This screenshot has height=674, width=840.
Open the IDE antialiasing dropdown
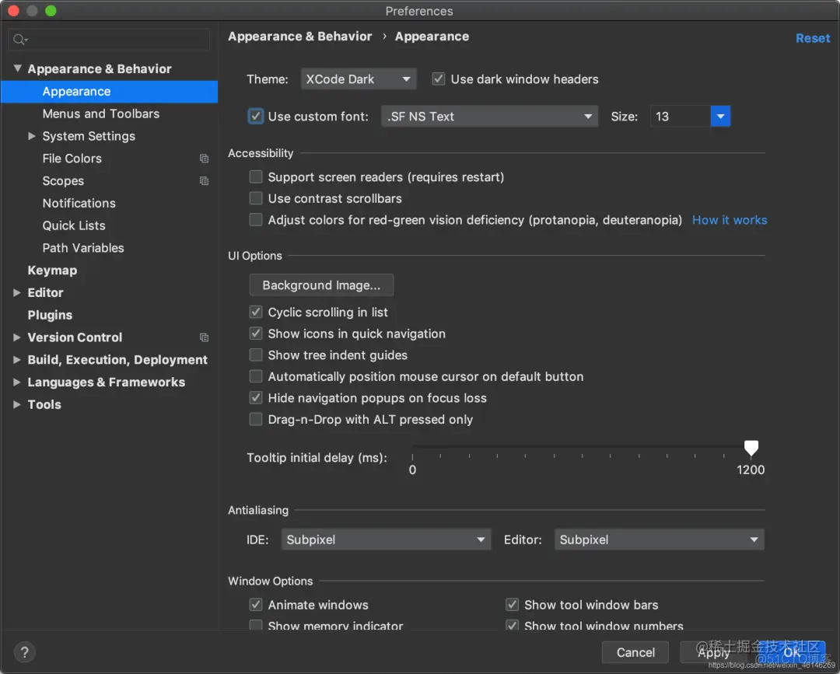point(386,539)
